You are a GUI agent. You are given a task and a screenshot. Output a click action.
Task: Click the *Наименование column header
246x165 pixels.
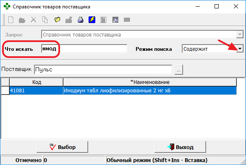(150, 82)
